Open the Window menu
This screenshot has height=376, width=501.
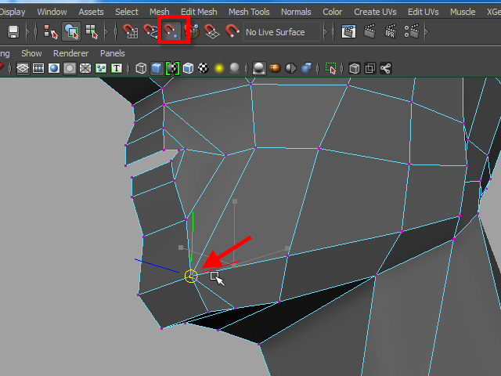(x=52, y=13)
